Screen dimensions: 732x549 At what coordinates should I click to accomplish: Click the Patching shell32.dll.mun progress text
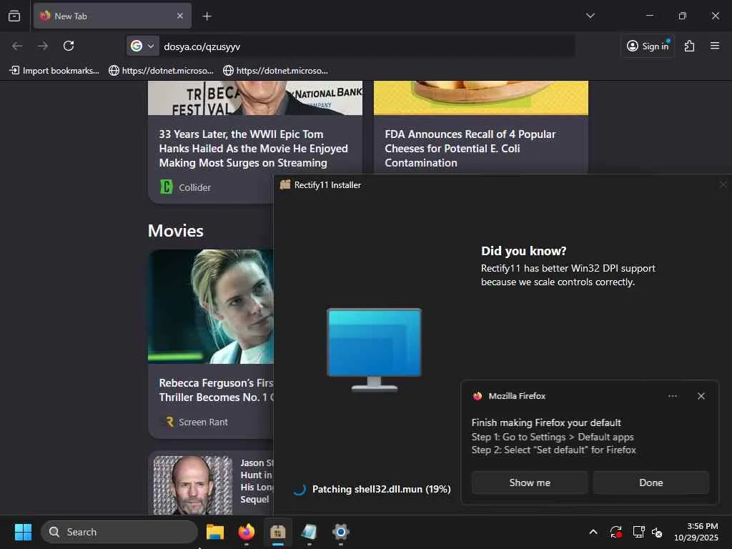pos(382,489)
